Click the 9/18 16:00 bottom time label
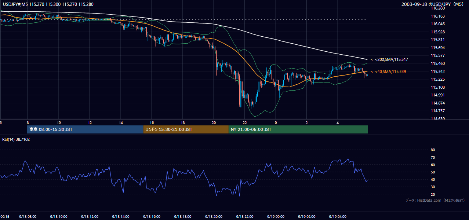Image resolution: width=469 pixels, height=220 pixels. (152, 217)
